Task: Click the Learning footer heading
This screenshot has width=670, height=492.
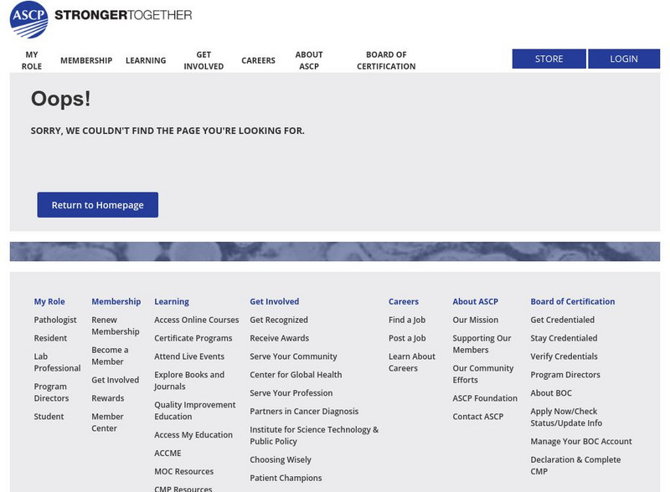Action: (172, 301)
